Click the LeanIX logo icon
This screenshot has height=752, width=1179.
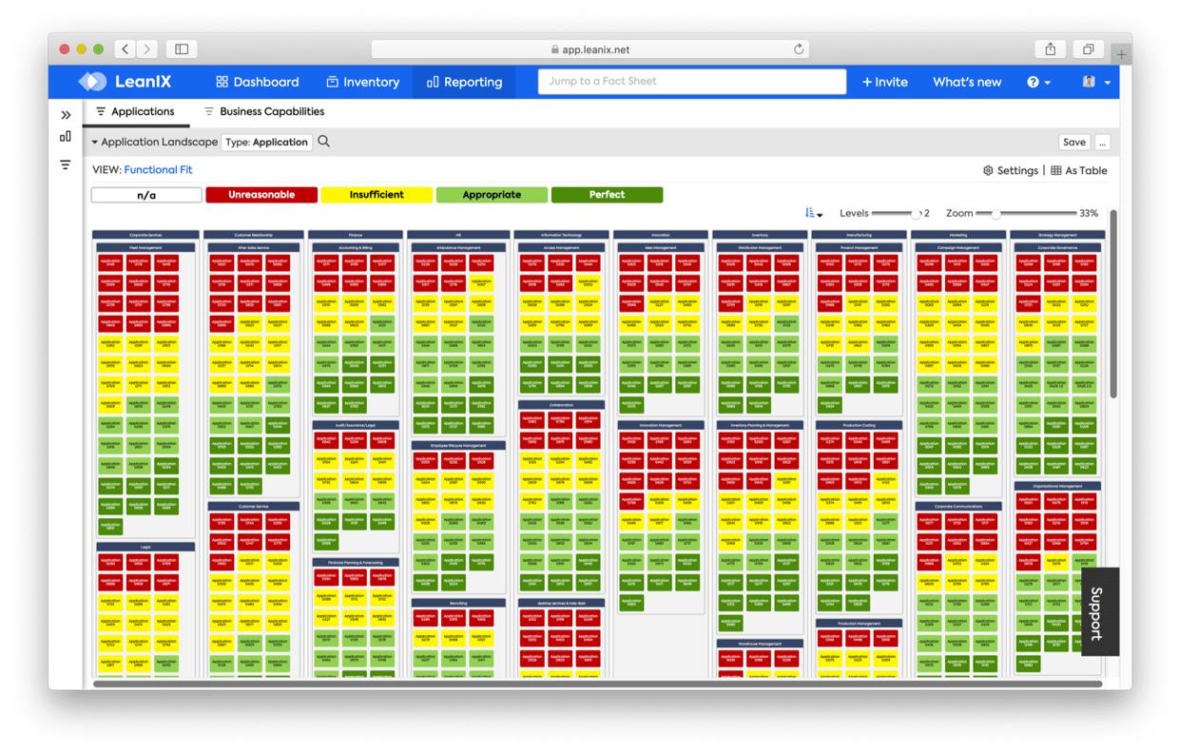[92, 82]
